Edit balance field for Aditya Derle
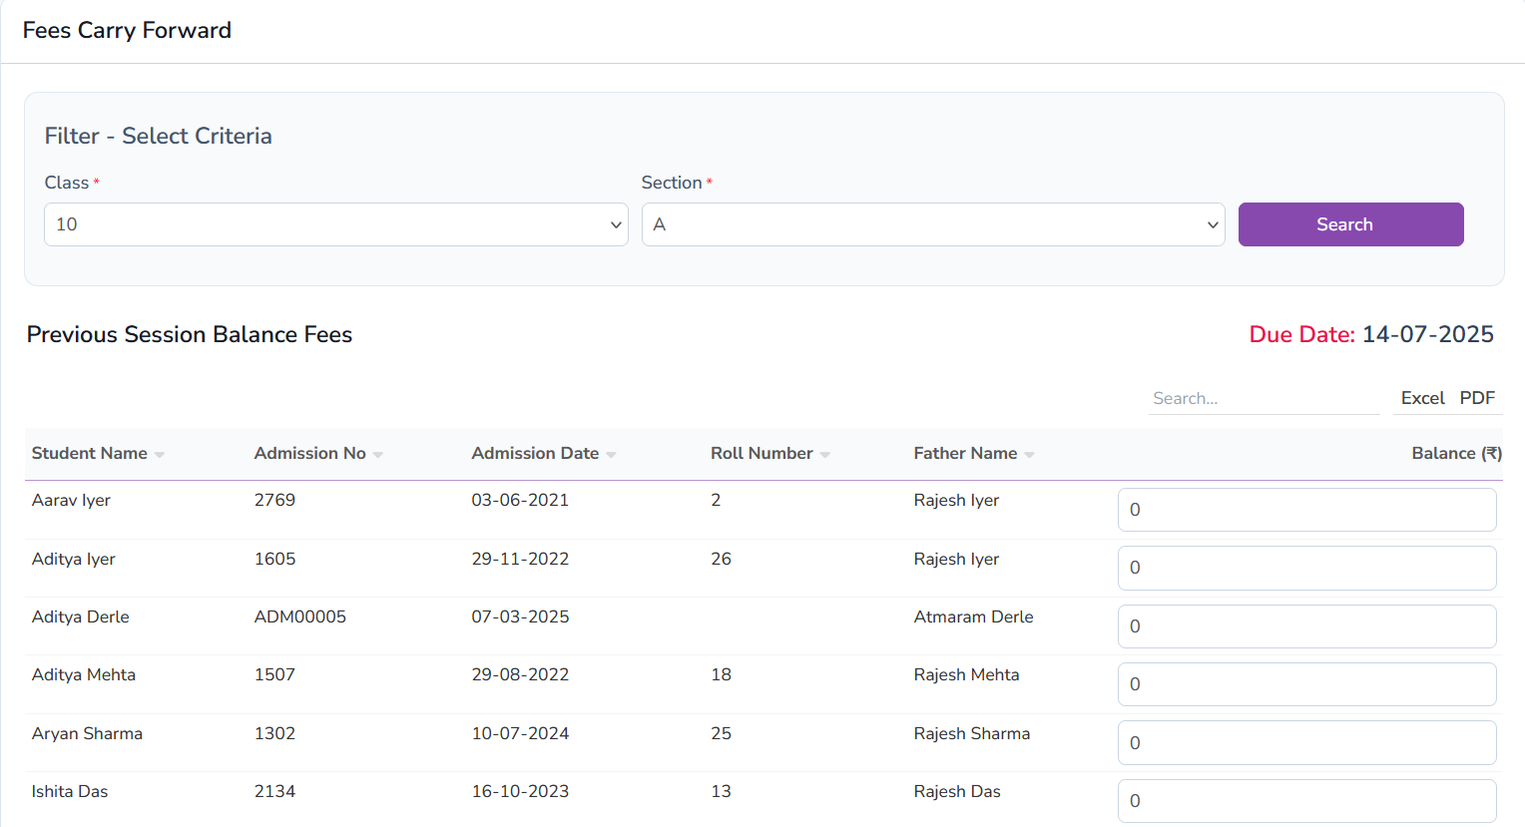Screen dimensions: 1525x827 coord(1306,626)
